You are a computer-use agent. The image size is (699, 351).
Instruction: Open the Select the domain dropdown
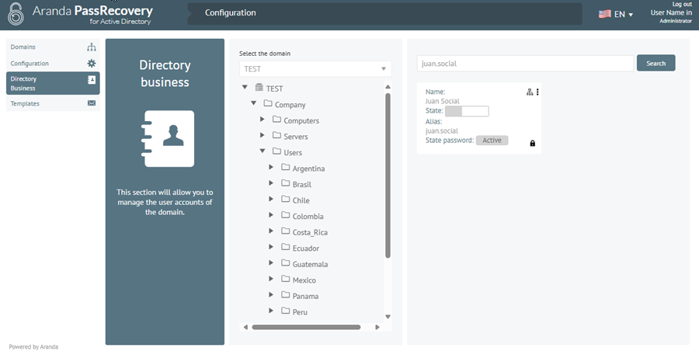[x=315, y=68]
